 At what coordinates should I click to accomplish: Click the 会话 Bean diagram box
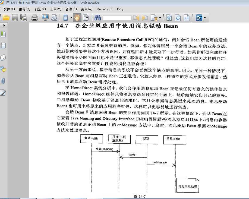(92, 139)
